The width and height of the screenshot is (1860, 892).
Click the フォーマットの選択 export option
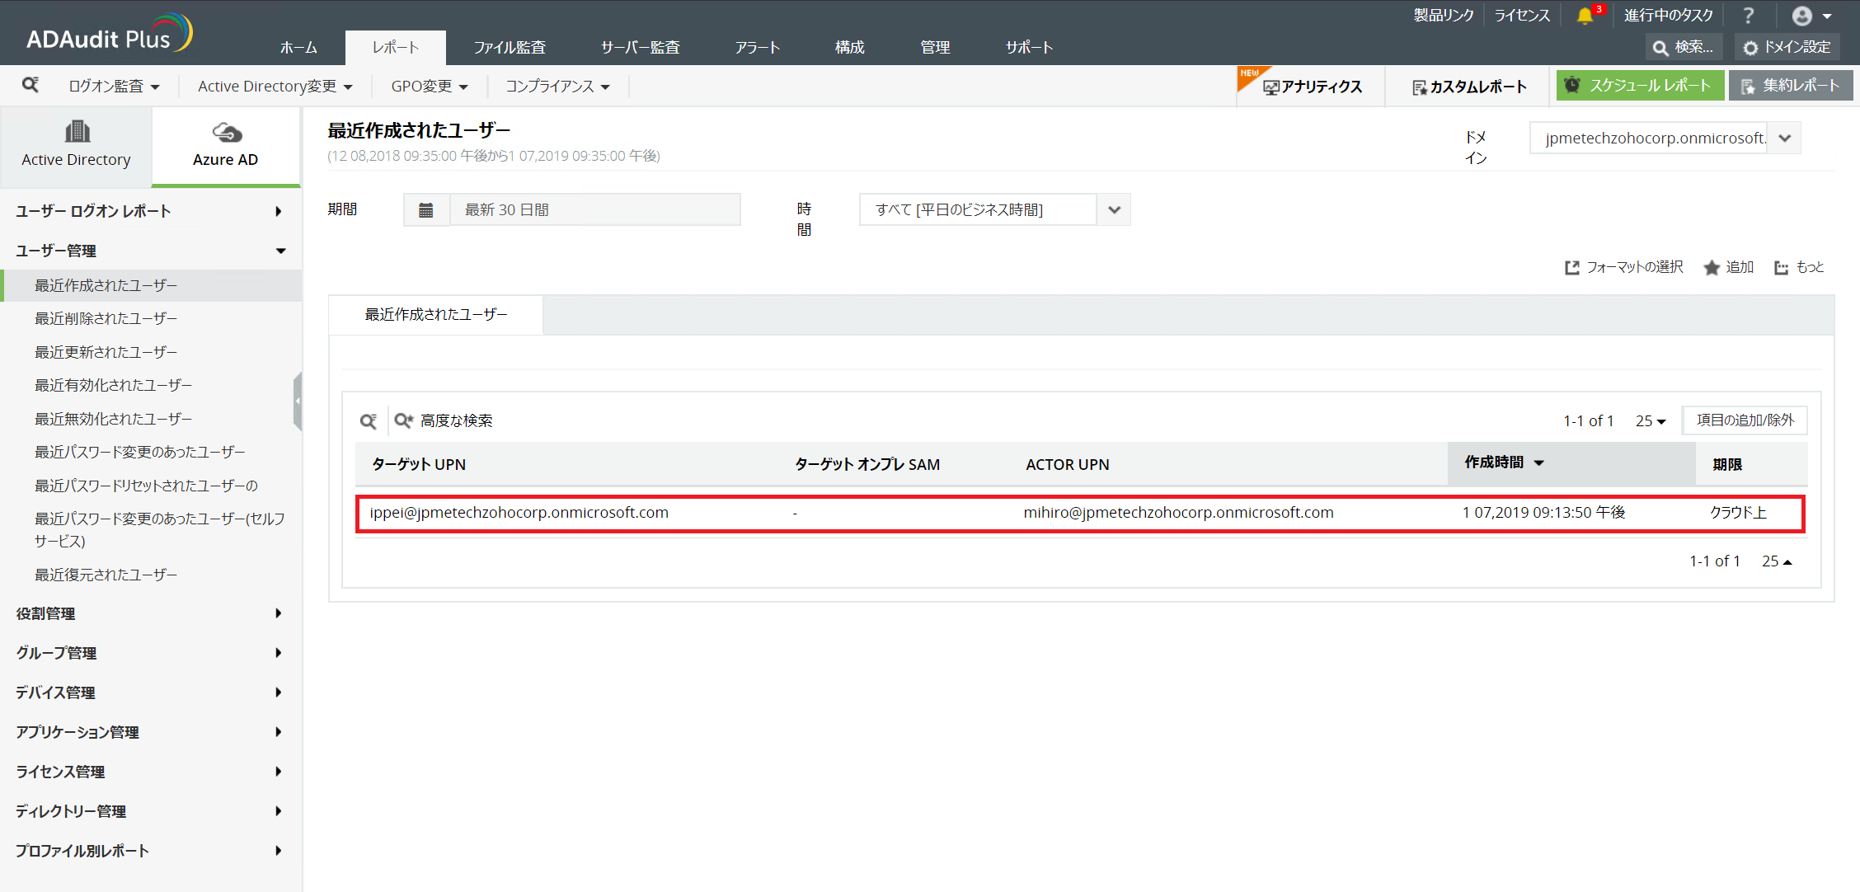(1624, 267)
